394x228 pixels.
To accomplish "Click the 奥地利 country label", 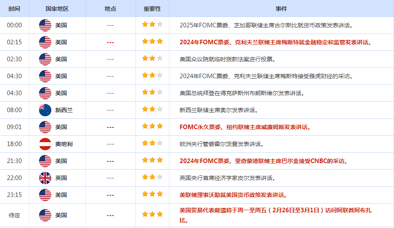I will pyautogui.click(x=64, y=144).
